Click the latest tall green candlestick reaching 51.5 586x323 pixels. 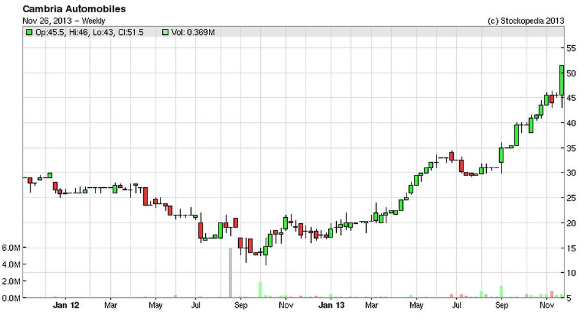(562, 80)
